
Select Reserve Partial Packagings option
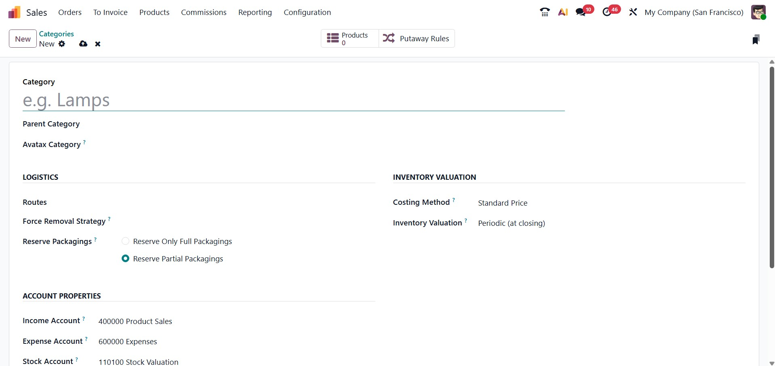[x=126, y=259]
